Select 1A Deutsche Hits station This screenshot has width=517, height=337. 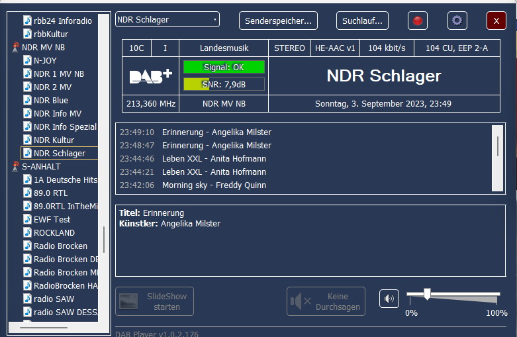(66, 179)
